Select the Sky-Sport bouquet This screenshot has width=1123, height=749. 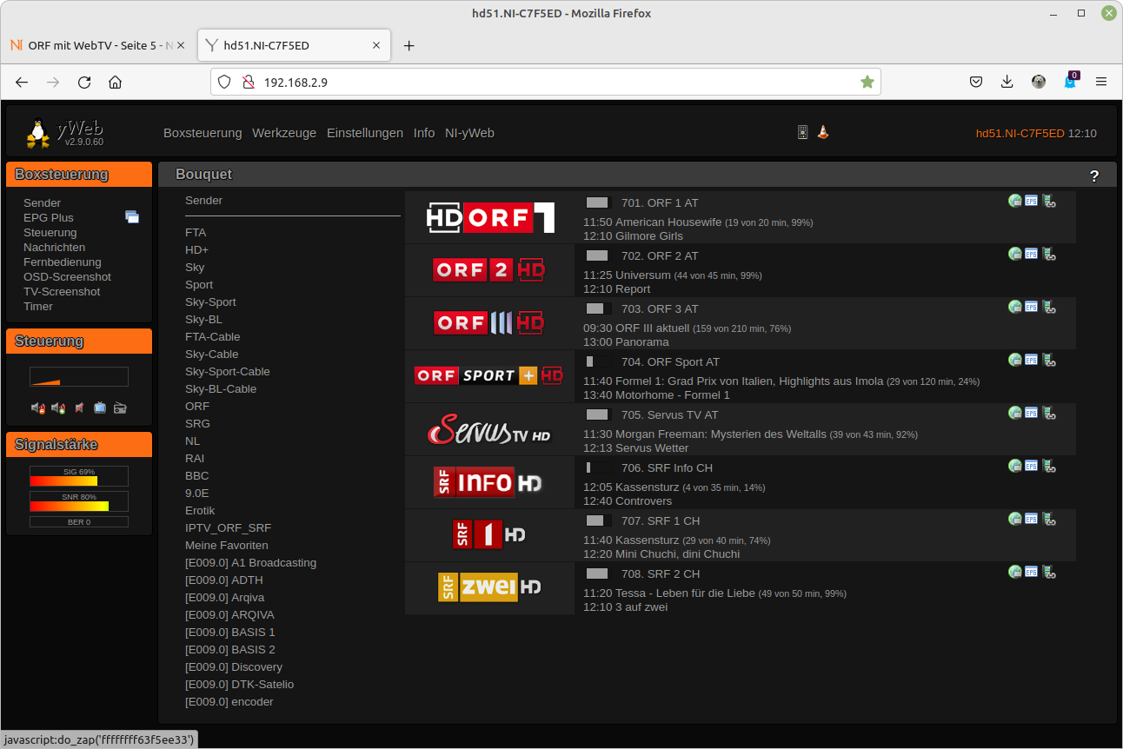point(210,302)
